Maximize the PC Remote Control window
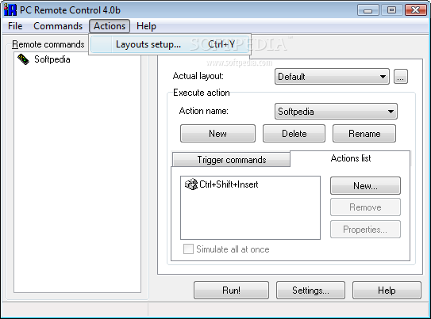Image resolution: width=431 pixels, height=319 pixels. click(x=391, y=10)
